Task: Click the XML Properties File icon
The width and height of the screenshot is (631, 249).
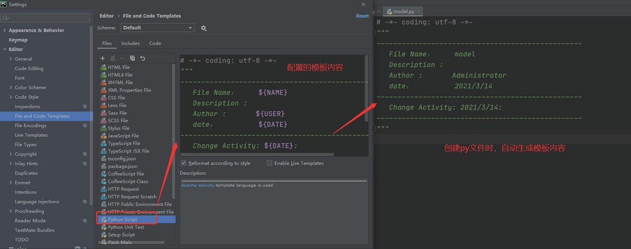Action: 104,90
